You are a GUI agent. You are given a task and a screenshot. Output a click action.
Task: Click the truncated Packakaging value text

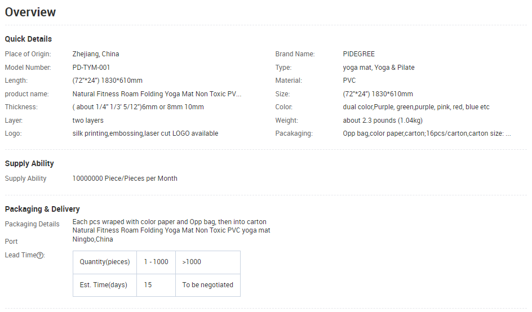(427, 133)
